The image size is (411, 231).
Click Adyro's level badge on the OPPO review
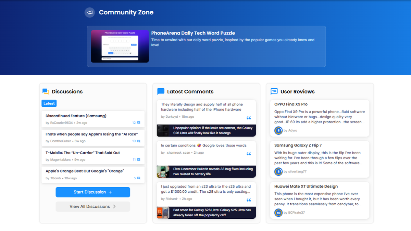[278, 130]
